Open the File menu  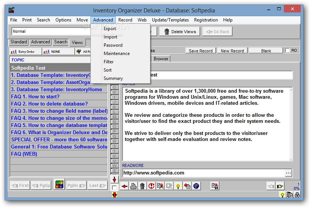tap(14, 20)
